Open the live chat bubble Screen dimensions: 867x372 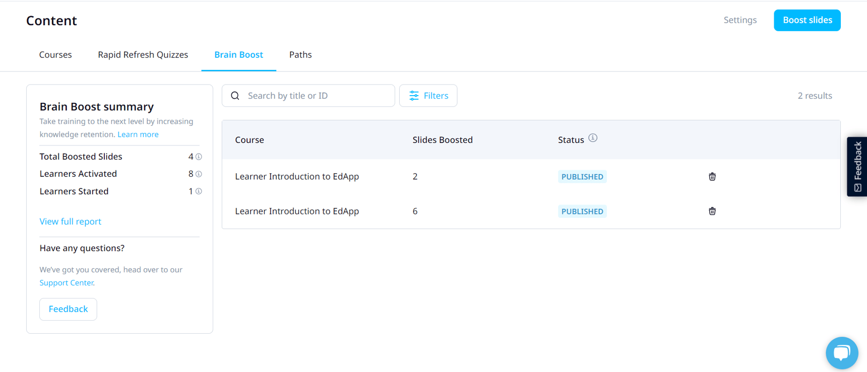(x=841, y=352)
